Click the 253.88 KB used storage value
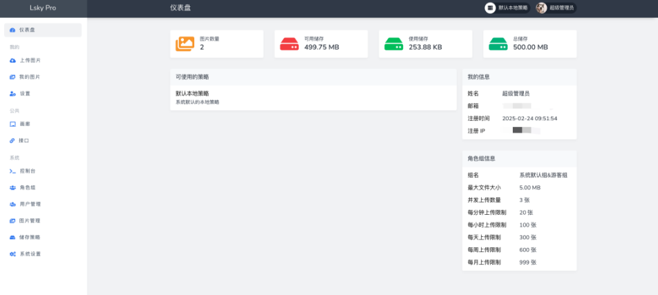 [x=425, y=48]
